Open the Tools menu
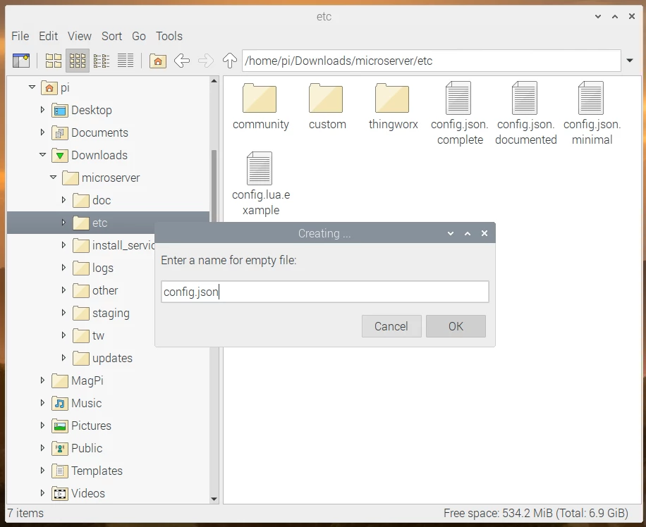 (x=169, y=36)
